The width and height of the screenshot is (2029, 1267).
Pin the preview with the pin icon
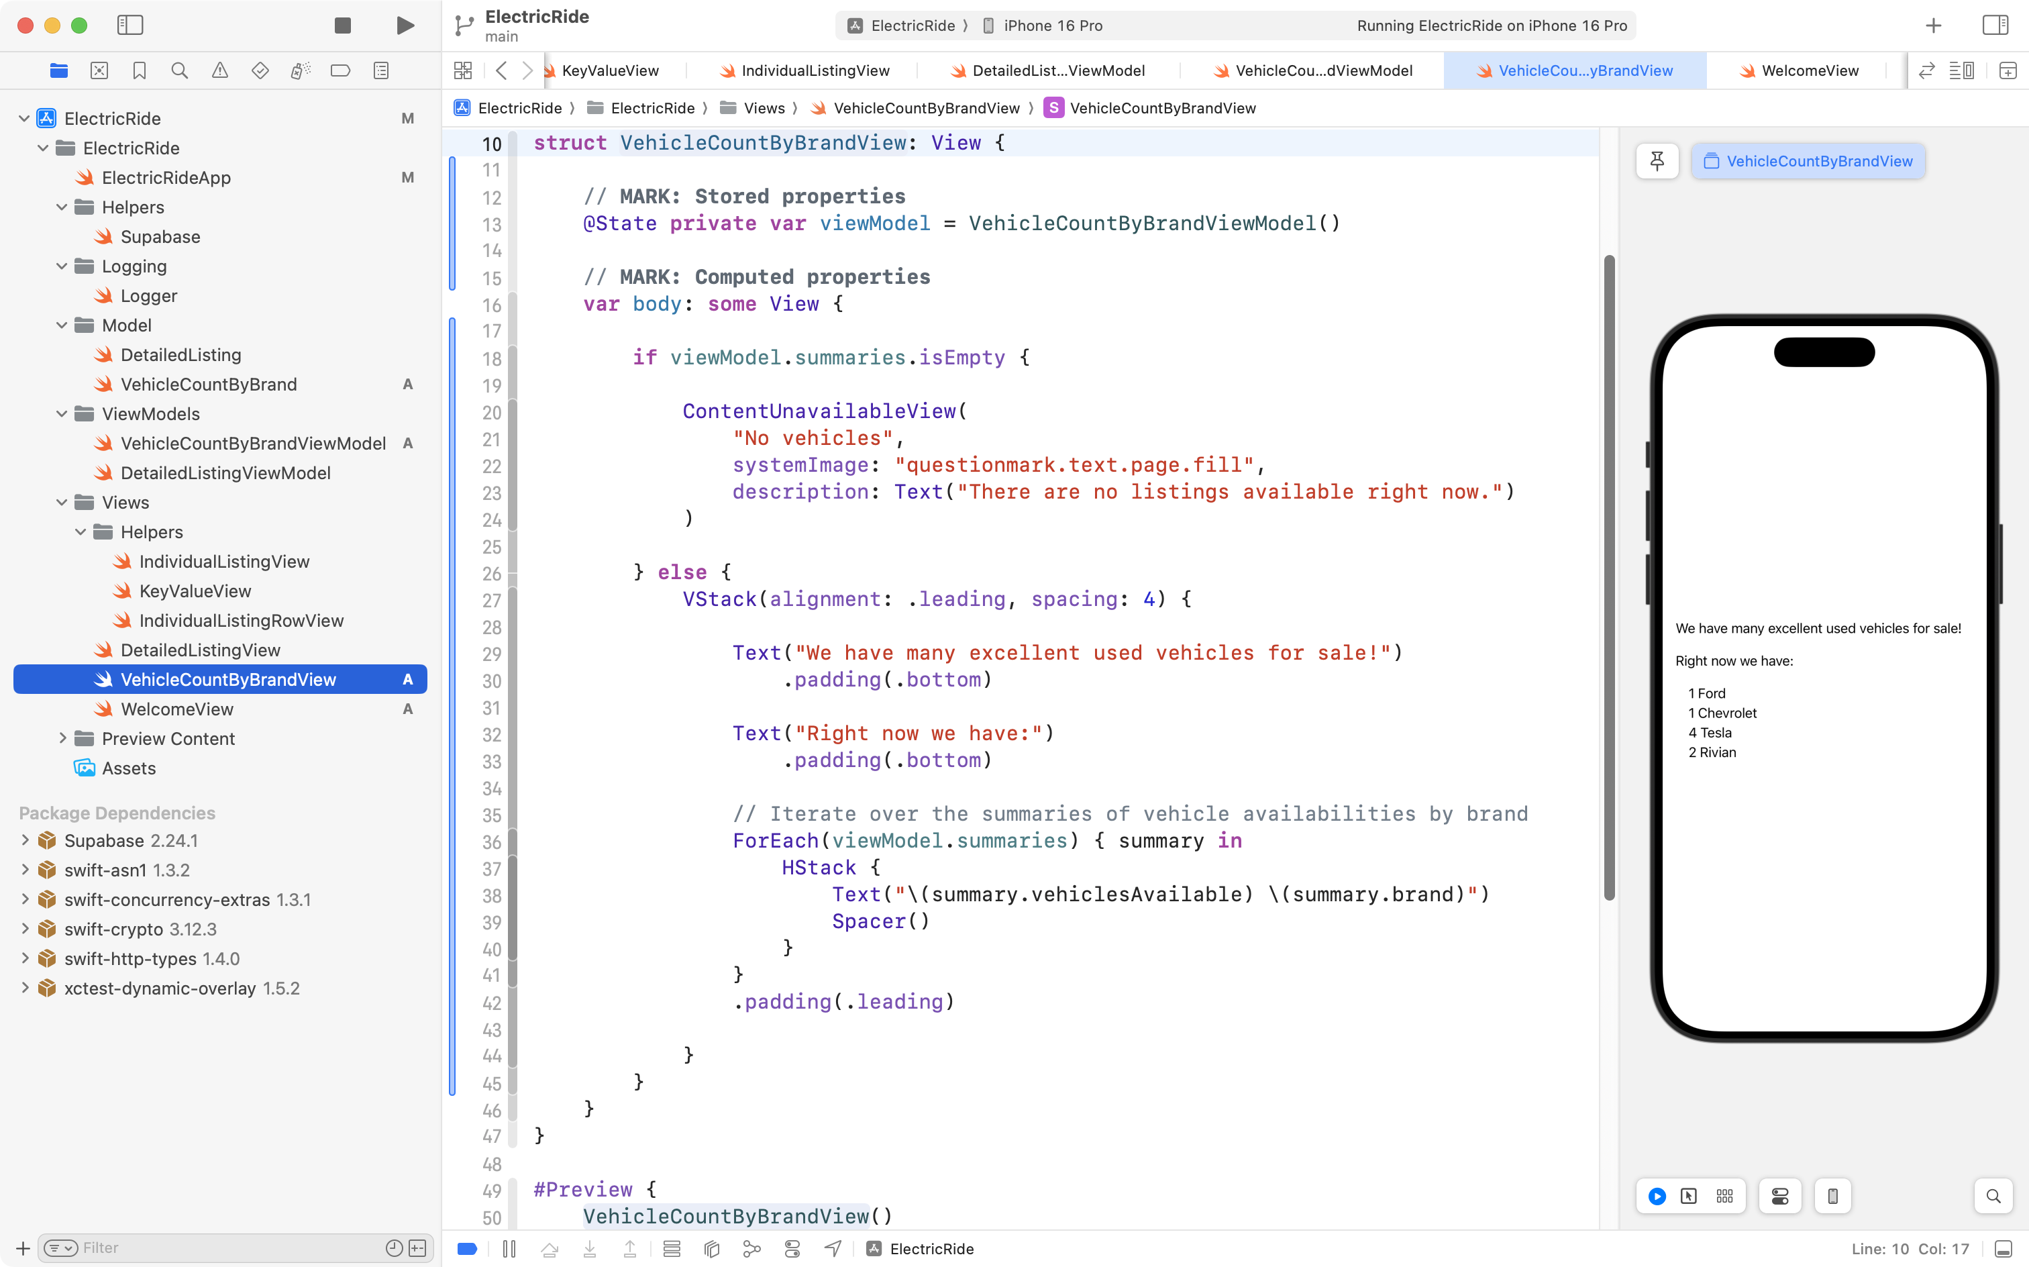(1657, 161)
